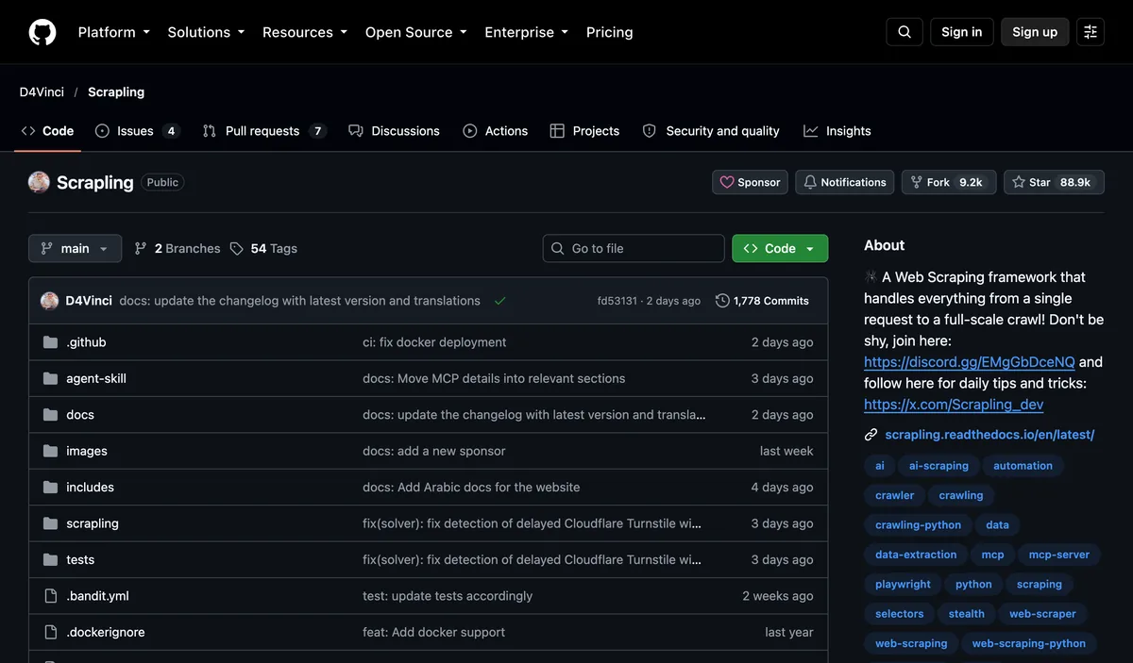Open the appearance settings sliders icon

[x=1091, y=32]
